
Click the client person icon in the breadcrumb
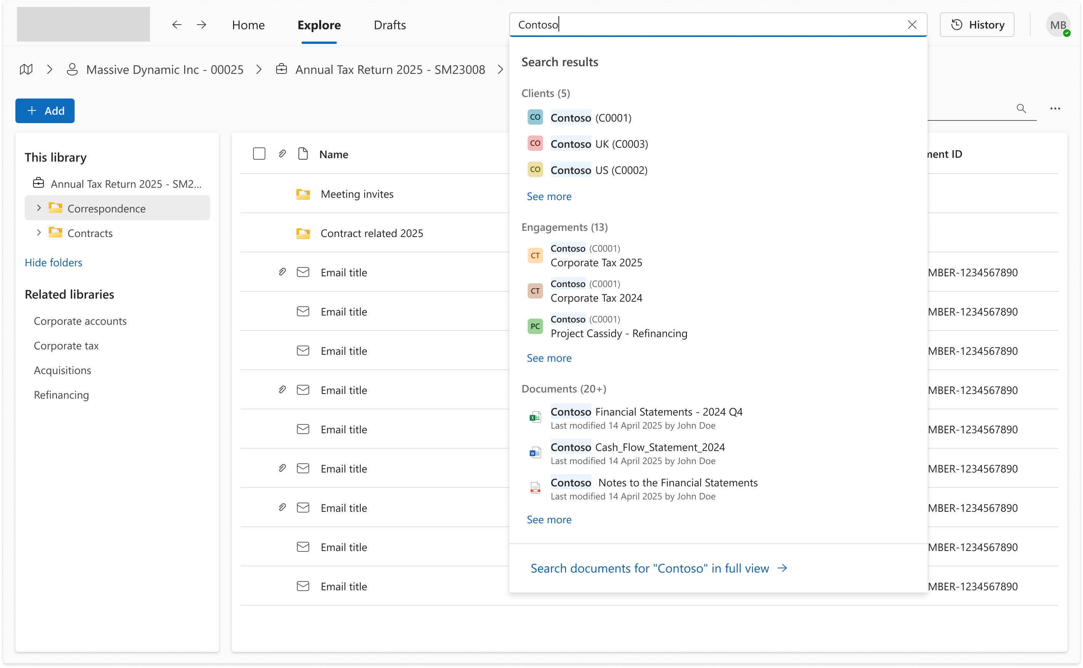click(72, 69)
